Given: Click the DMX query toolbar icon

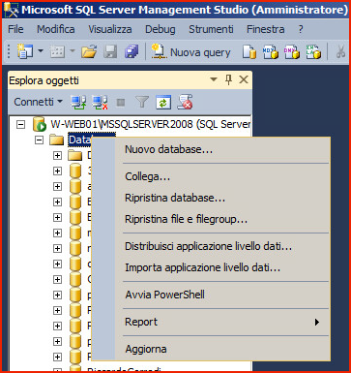Looking at the screenshot, I should click(x=292, y=52).
